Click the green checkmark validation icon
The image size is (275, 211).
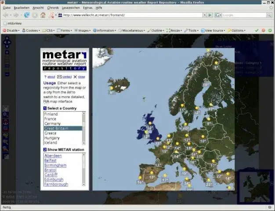point(257,30)
